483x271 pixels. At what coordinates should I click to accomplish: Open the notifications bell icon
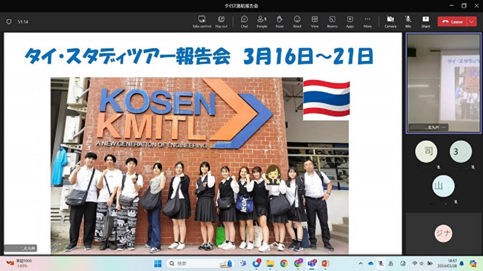point(462,263)
